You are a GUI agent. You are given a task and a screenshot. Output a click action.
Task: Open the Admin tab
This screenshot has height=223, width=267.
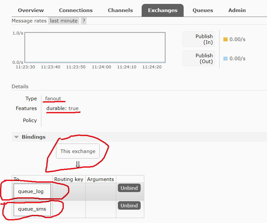237,10
